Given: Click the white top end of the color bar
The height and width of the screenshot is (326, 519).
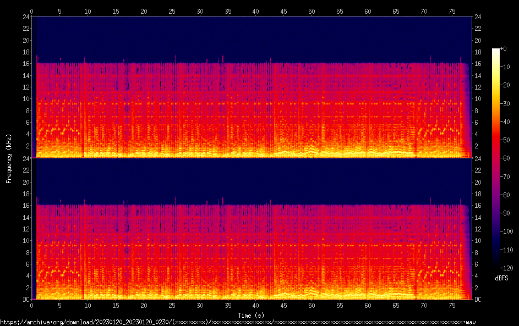Looking at the screenshot, I should click(496, 51).
